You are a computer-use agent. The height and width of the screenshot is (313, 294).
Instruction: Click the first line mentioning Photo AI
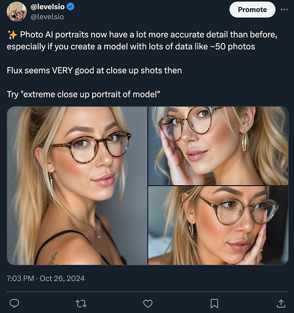[142, 35]
